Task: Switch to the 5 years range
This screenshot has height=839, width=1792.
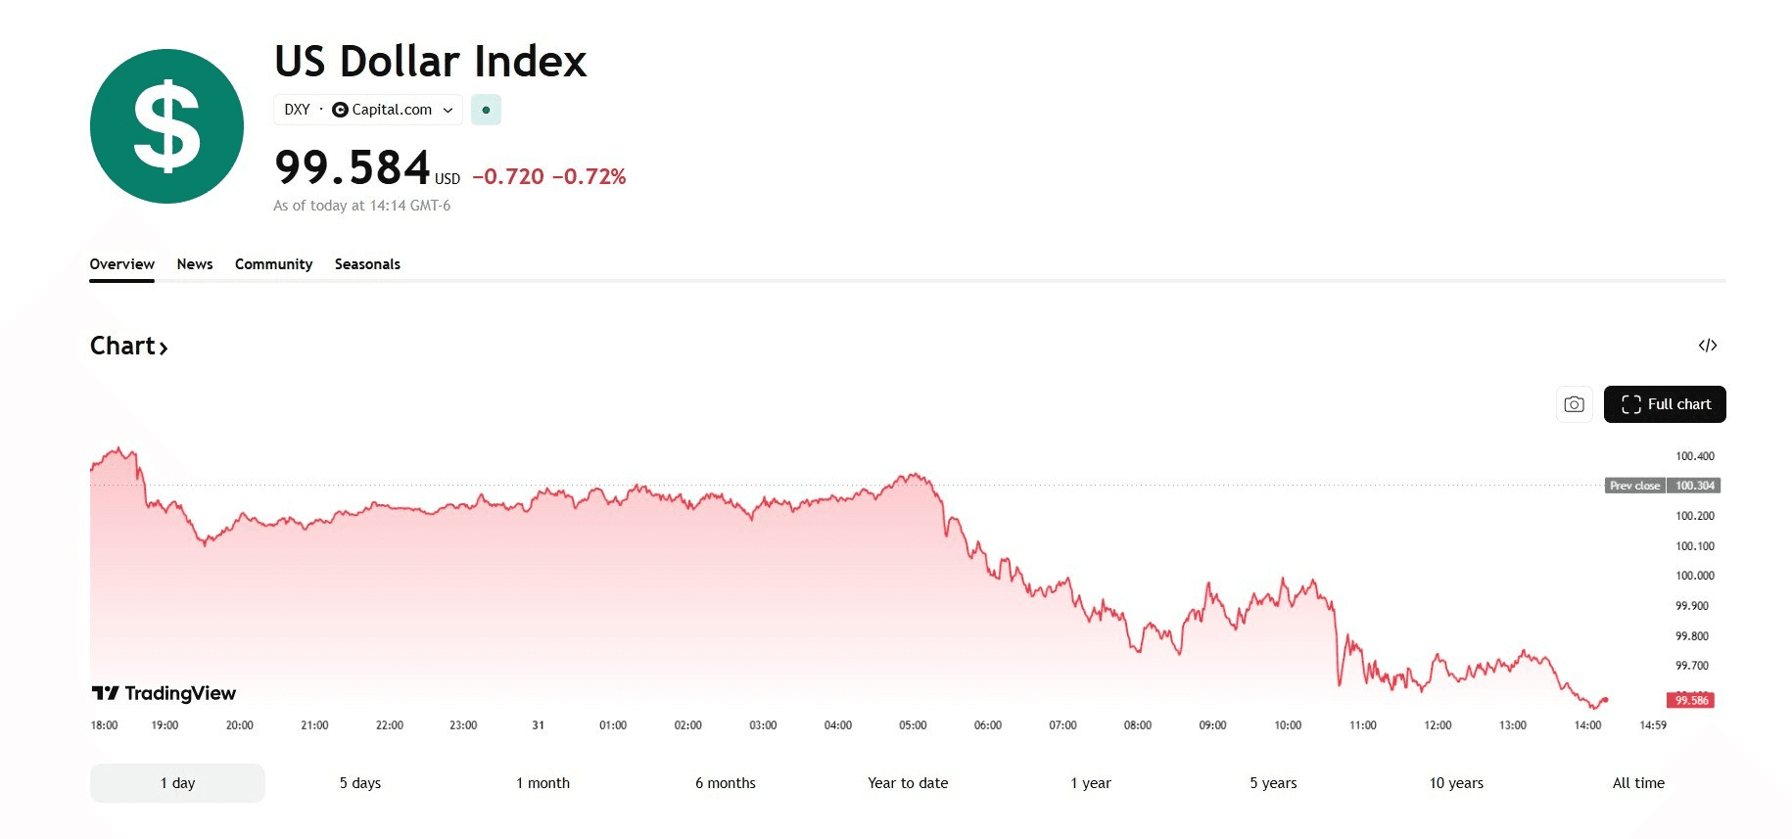Action: click(x=1273, y=783)
